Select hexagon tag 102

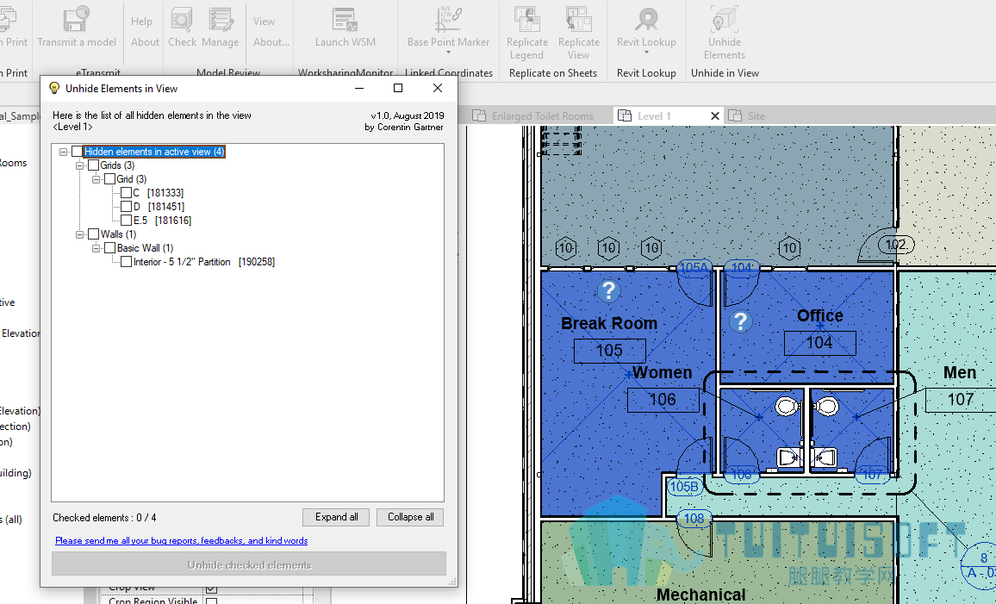896,245
